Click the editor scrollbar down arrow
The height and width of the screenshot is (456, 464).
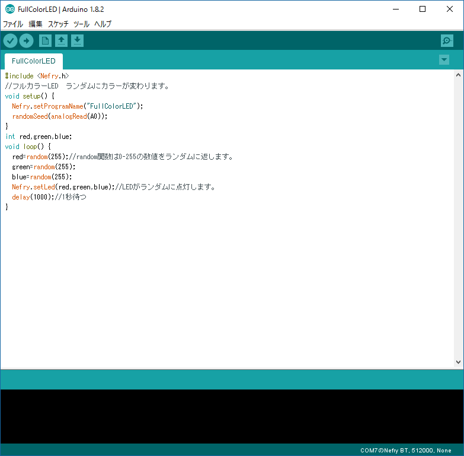459,362
